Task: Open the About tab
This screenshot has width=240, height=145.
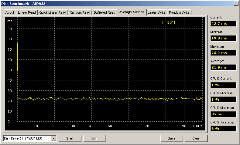Action: pos(10,12)
